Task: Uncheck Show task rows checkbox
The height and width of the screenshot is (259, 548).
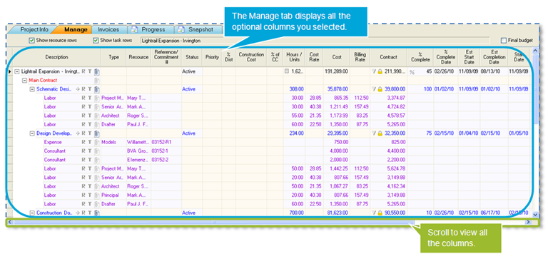Action: pyautogui.click(x=96, y=41)
